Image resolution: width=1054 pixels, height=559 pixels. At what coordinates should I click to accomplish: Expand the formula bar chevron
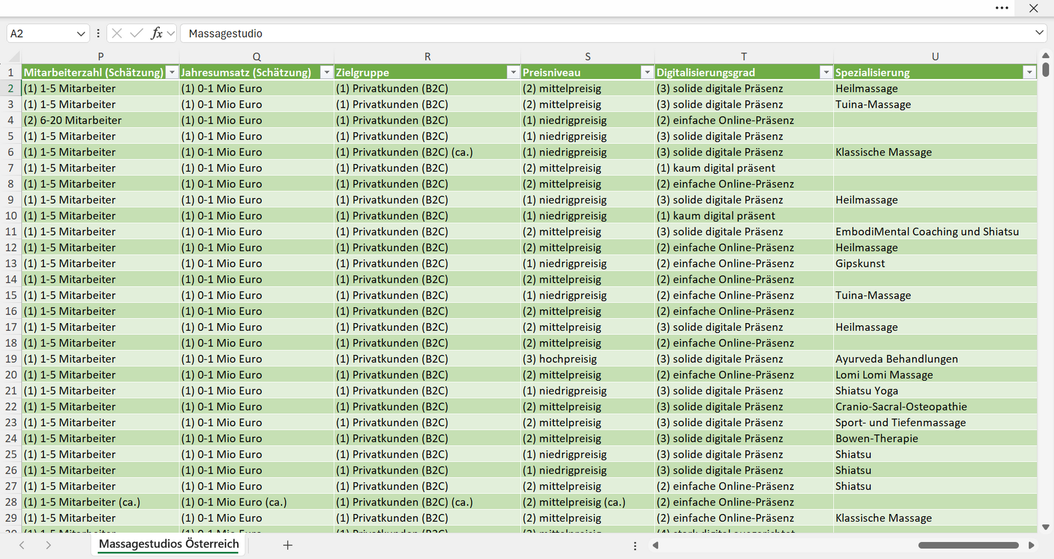pos(1039,33)
